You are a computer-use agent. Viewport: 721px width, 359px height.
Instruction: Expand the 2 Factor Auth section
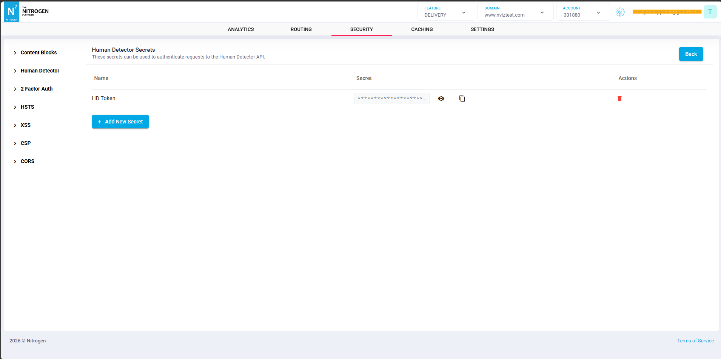(33, 89)
